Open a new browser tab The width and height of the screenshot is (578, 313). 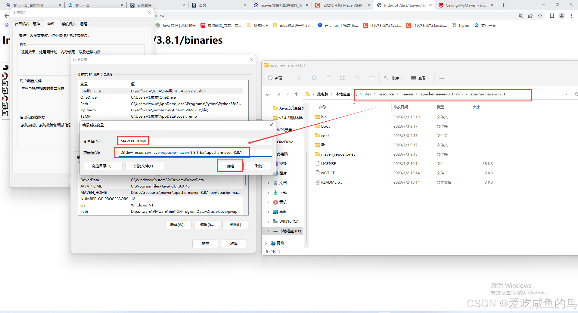point(504,5)
